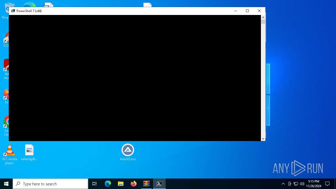The image size is (336, 189).
Task: Open the network status tray icon
Action: click(x=296, y=184)
